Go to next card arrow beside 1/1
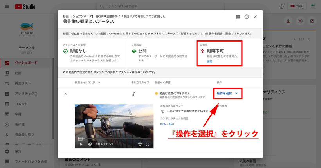This screenshot has width=321, height=168. (x=308, y=39)
